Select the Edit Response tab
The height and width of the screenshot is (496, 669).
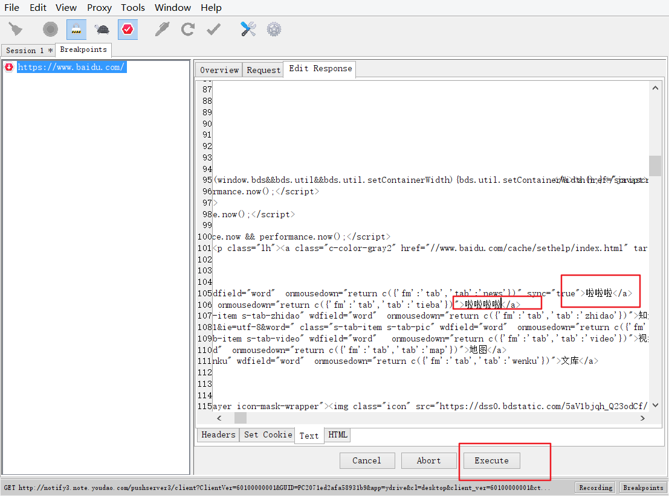[320, 69]
